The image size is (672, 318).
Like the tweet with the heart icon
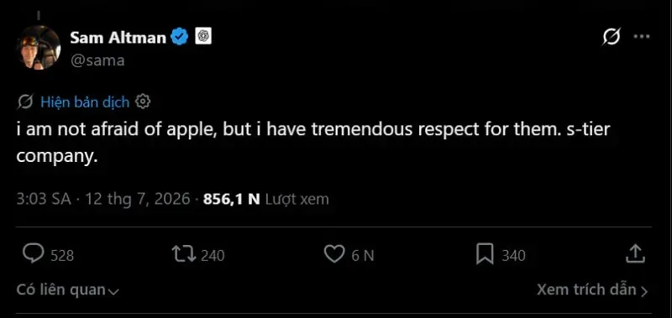tap(333, 253)
